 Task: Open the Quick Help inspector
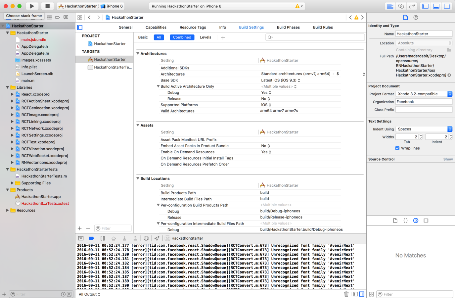(x=416, y=17)
